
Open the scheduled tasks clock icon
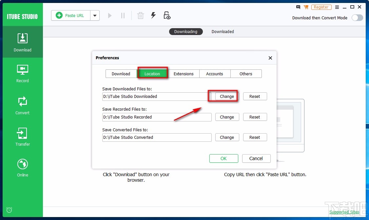coord(9,210)
